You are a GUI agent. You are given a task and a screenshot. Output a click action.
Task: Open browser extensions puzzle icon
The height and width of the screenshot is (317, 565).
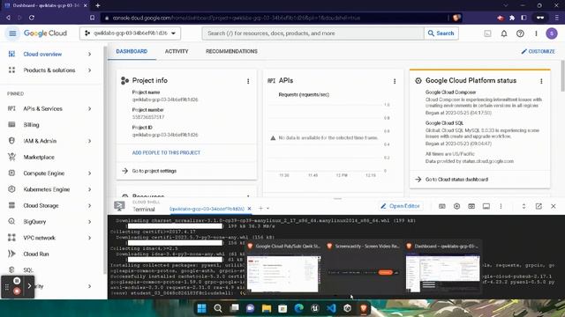point(512,18)
